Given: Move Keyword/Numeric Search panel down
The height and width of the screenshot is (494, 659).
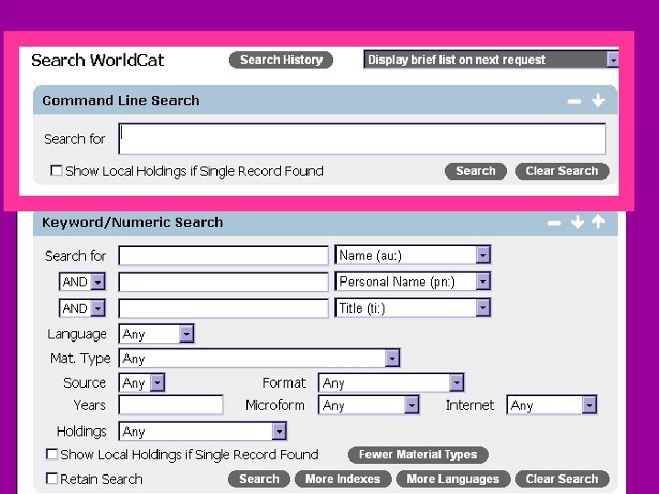Looking at the screenshot, I should coord(578,221).
